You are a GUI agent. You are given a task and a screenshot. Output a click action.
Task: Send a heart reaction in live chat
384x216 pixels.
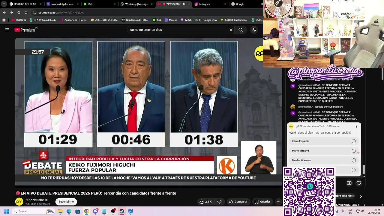tap(359, 183)
